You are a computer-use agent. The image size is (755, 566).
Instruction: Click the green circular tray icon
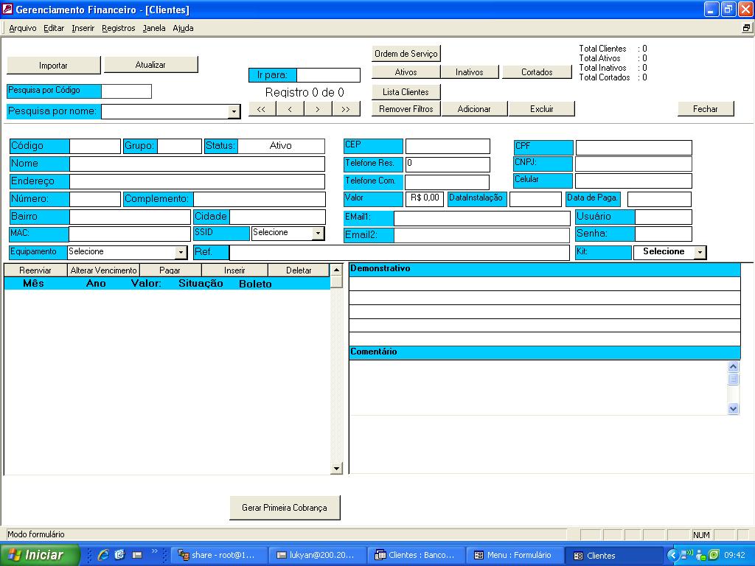(714, 555)
